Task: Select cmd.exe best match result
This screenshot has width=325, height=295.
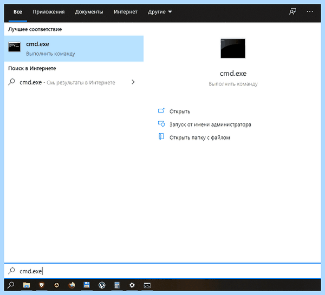Action: point(74,49)
